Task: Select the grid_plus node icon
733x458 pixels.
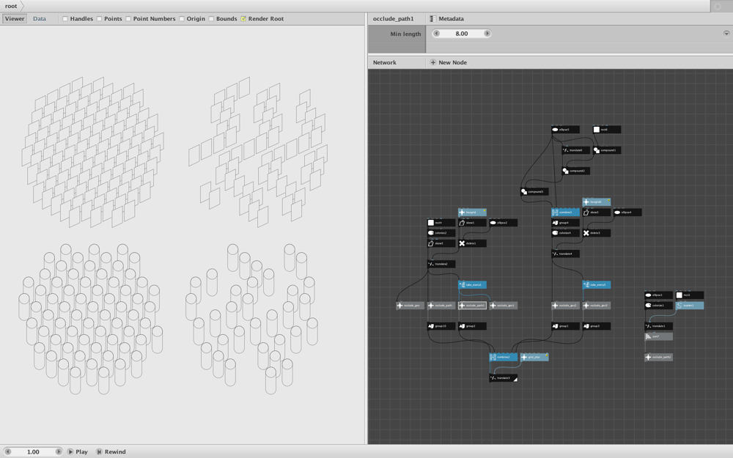Action: pos(524,357)
